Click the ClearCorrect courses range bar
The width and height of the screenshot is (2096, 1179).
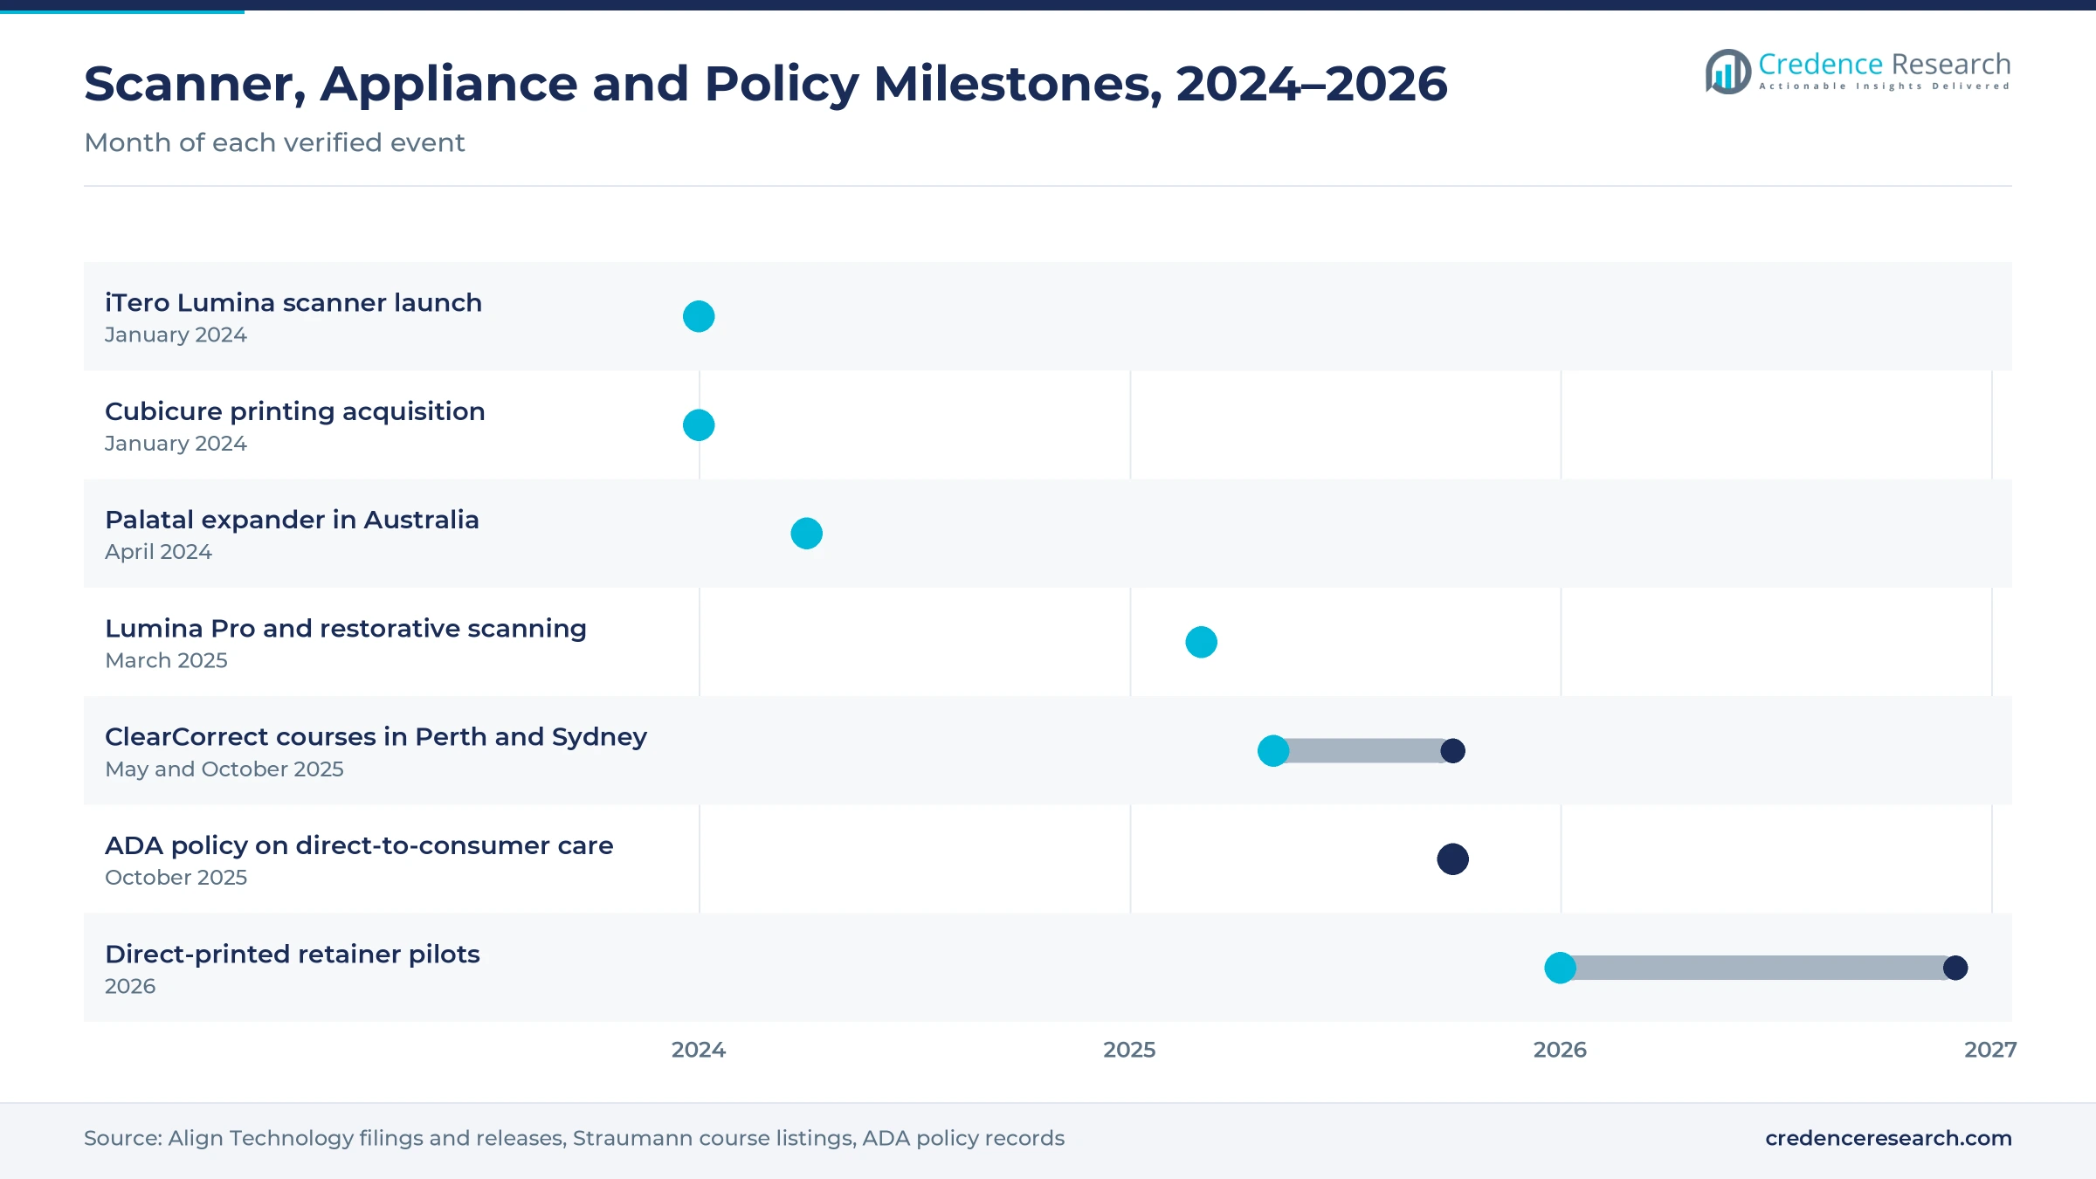point(1363,751)
